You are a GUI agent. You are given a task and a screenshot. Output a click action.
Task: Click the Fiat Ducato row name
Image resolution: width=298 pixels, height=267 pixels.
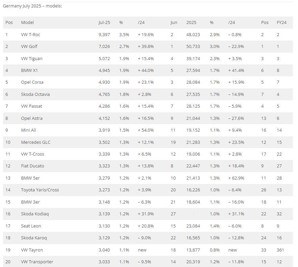(x=32, y=166)
